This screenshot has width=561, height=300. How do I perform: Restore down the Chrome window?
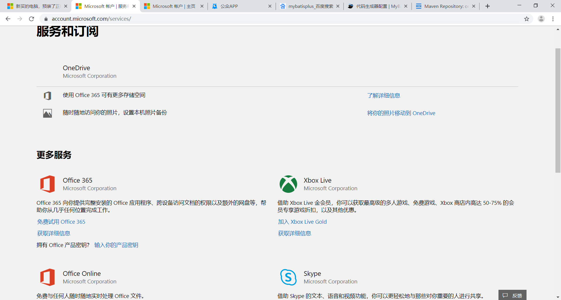(x=536, y=6)
